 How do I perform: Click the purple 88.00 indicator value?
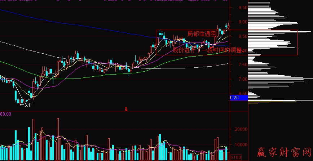(x=5, y=114)
